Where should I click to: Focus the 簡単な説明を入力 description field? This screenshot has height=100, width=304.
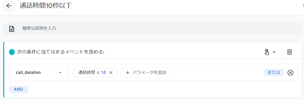pyautogui.click(x=152, y=29)
